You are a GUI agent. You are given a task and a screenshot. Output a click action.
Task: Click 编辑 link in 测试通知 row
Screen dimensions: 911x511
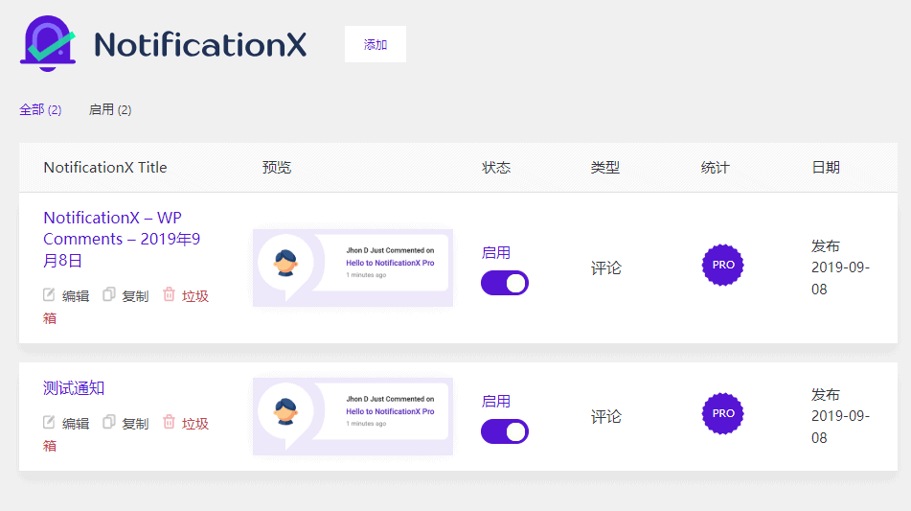point(76,424)
